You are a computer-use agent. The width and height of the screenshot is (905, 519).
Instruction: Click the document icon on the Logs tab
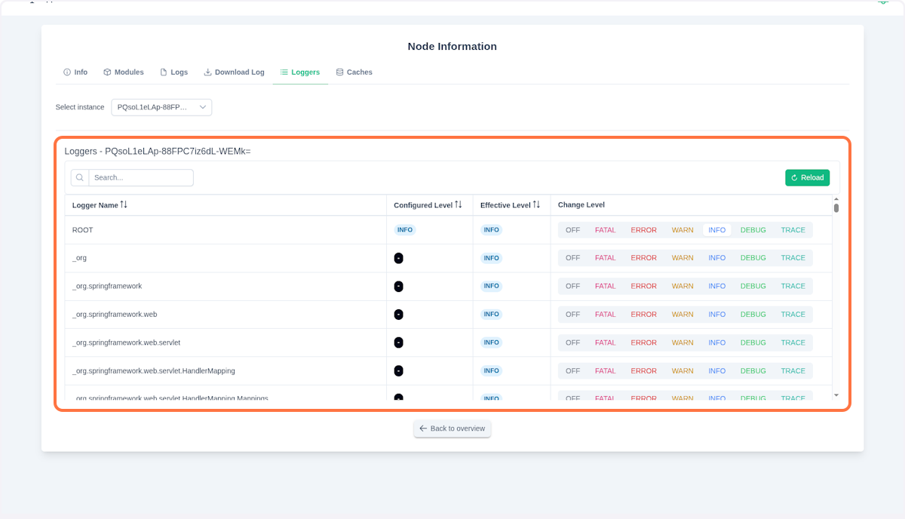tap(163, 72)
